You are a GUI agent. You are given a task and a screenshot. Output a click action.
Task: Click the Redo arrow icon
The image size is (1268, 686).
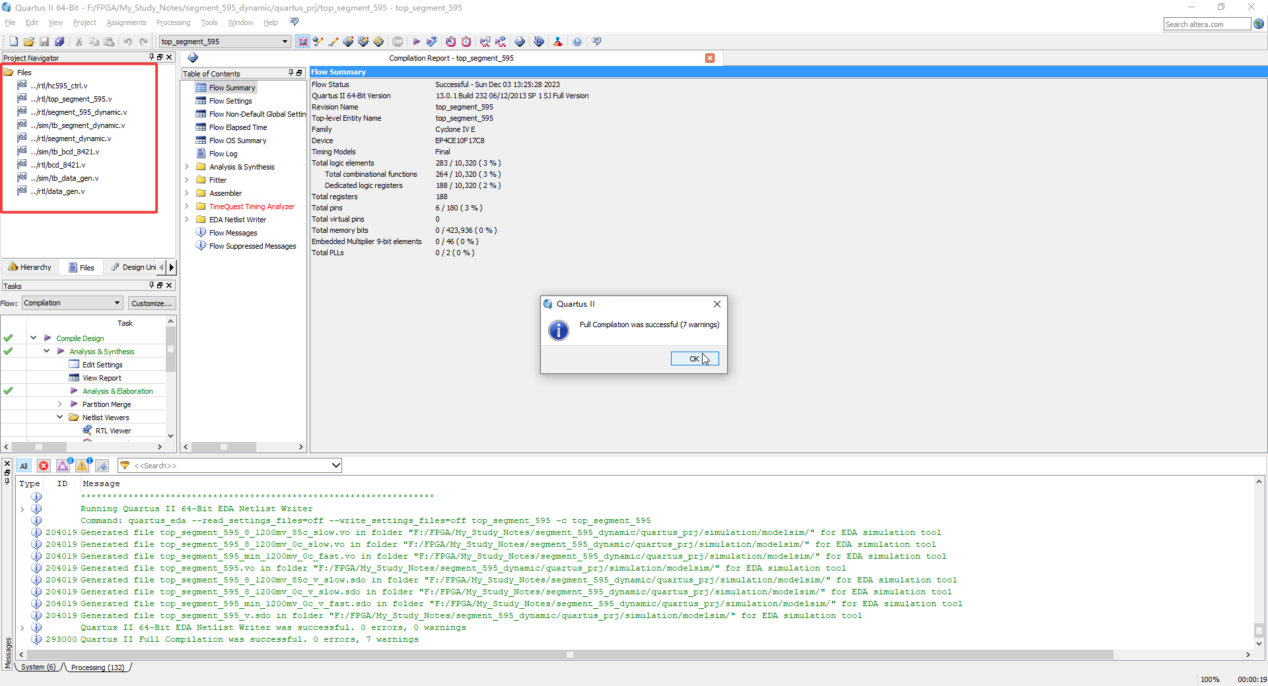pos(143,42)
